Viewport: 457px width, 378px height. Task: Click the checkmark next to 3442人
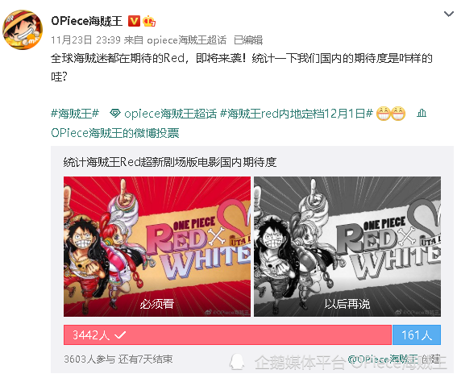[120, 334]
